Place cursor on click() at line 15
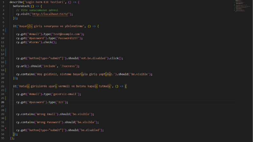253x142 pixels. (116, 58)
